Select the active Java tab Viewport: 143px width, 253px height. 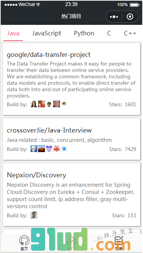point(13,34)
